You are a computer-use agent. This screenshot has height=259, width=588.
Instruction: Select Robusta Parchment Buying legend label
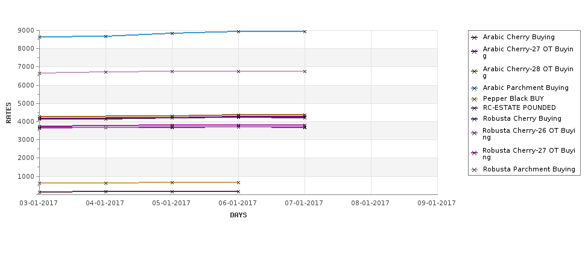click(x=529, y=169)
